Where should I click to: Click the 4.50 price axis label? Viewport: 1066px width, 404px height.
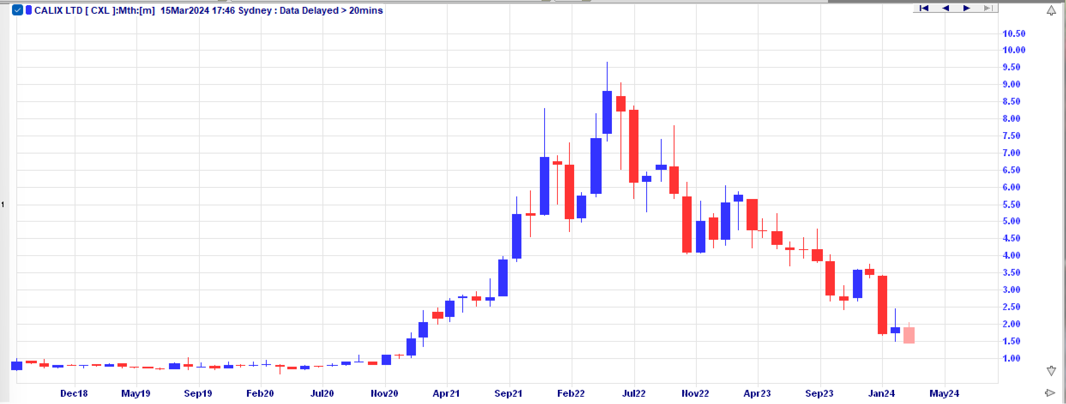point(1011,238)
